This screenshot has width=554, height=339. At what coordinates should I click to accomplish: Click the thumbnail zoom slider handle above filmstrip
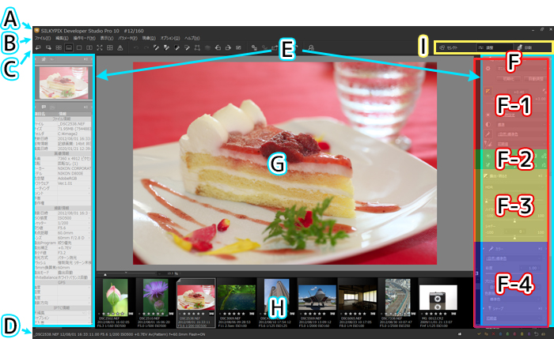point(105,274)
